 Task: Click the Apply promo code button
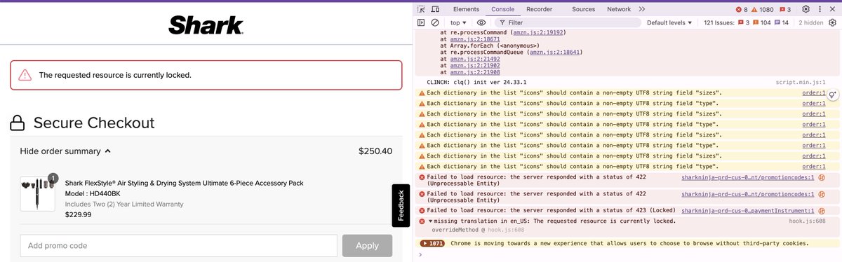367,246
